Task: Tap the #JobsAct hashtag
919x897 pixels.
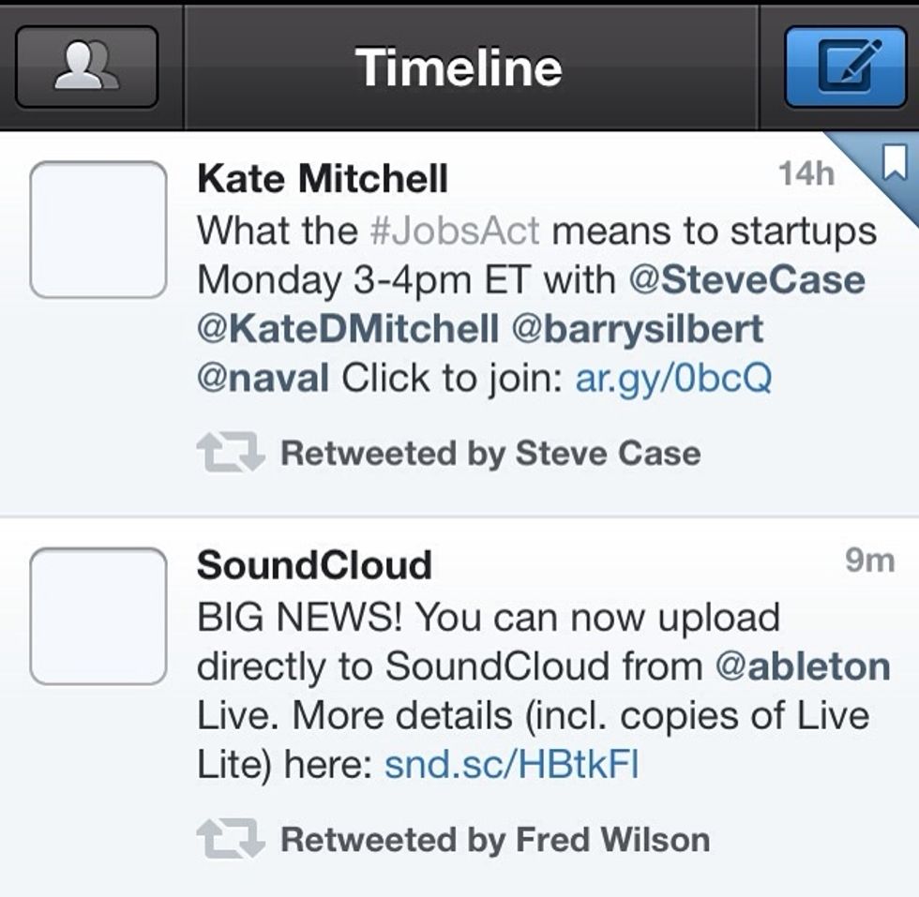Action: 456,231
